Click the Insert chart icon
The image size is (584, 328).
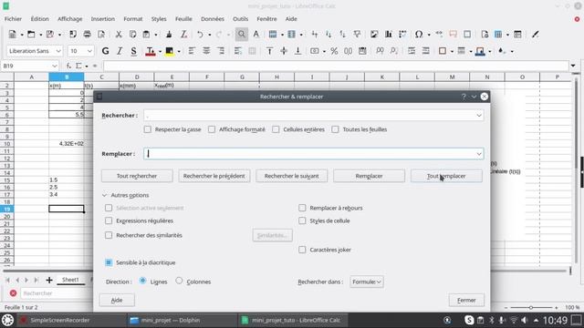[389, 35]
